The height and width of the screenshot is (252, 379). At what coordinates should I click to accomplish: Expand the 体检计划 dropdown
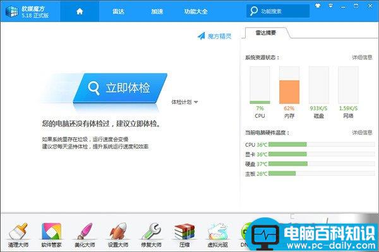tap(184, 102)
